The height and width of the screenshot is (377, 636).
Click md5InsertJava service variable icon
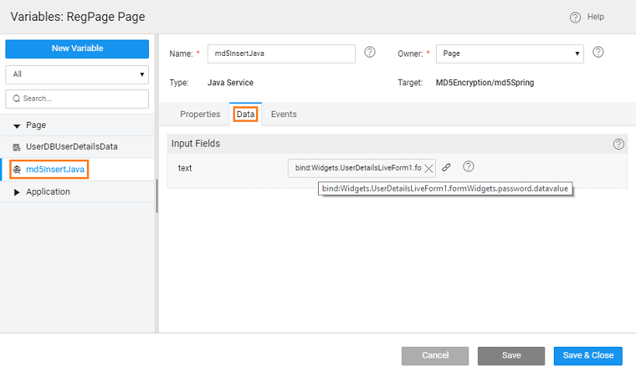(x=17, y=169)
